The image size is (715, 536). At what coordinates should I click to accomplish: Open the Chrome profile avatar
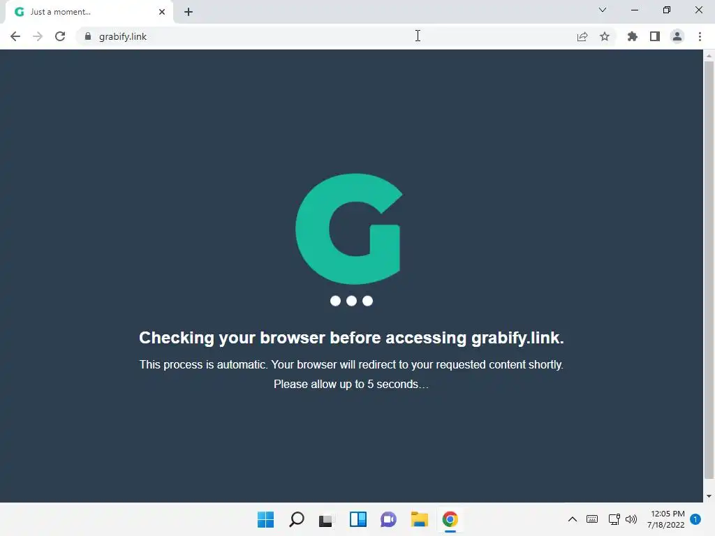pos(677,36)
